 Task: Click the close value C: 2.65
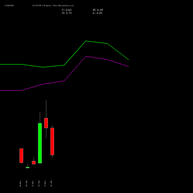[67, 10]
